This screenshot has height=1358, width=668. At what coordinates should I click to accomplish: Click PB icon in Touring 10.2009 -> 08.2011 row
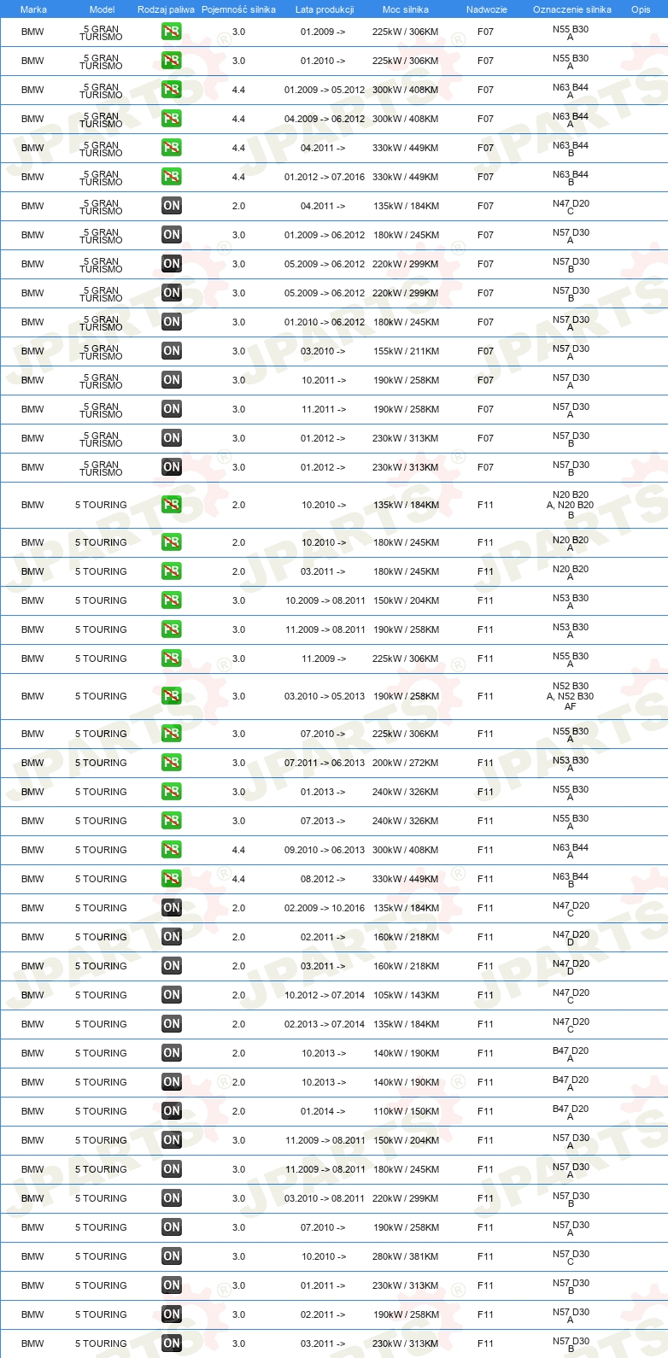(172, 600)
